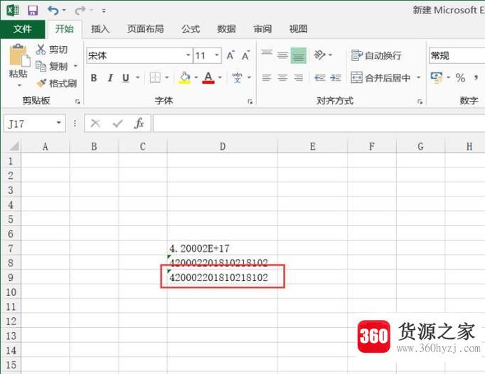Click the 粘贴 paste icon
Image resolution: width=485 pixels, height=374 pixels.
click(x=19, y=55)
